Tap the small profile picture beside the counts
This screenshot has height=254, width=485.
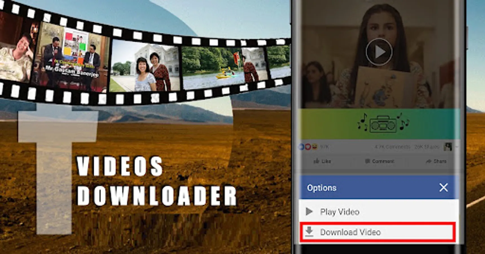448,147
